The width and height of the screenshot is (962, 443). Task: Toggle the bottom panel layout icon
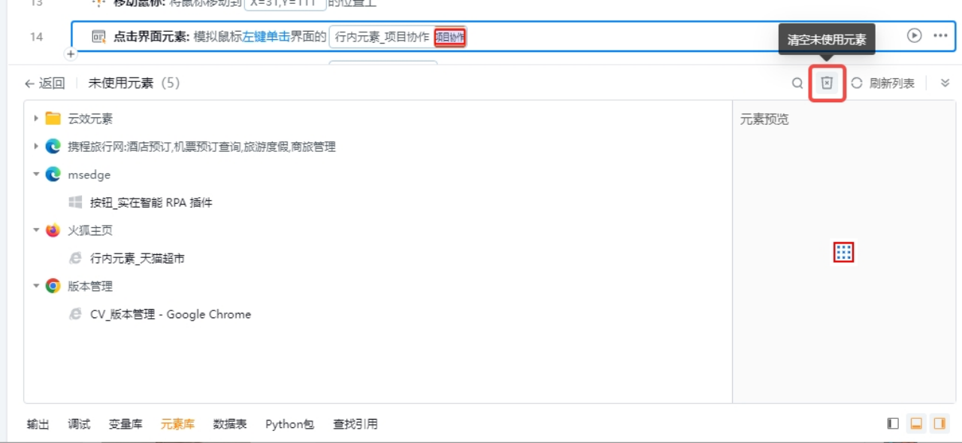tap(916, 423)
